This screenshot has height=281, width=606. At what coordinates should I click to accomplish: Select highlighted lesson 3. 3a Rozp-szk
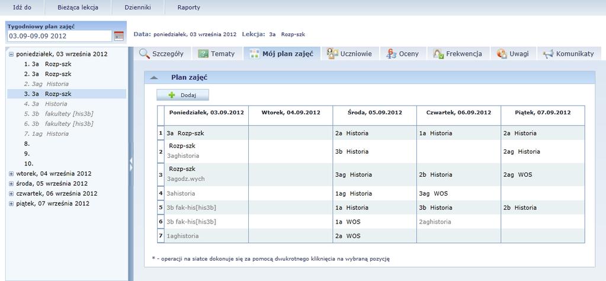point(66,94)
